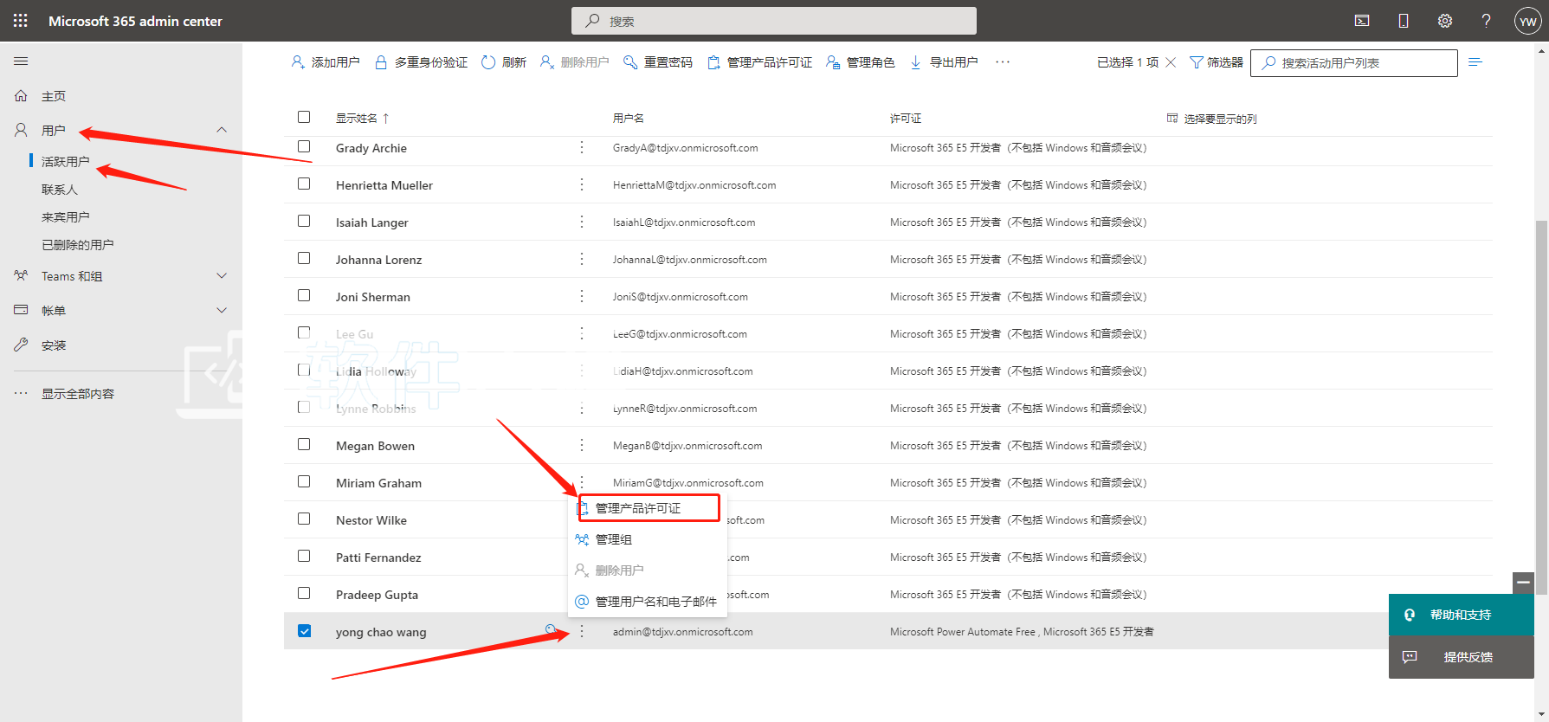Screen dimensions: 1549x722
Task: Open the 帮助和支持 help button
Action: pos(1461,615)
